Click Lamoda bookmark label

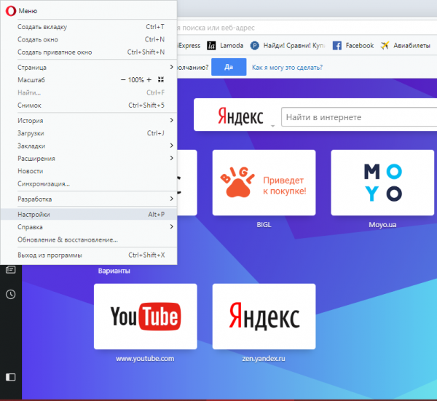[232, 45]
